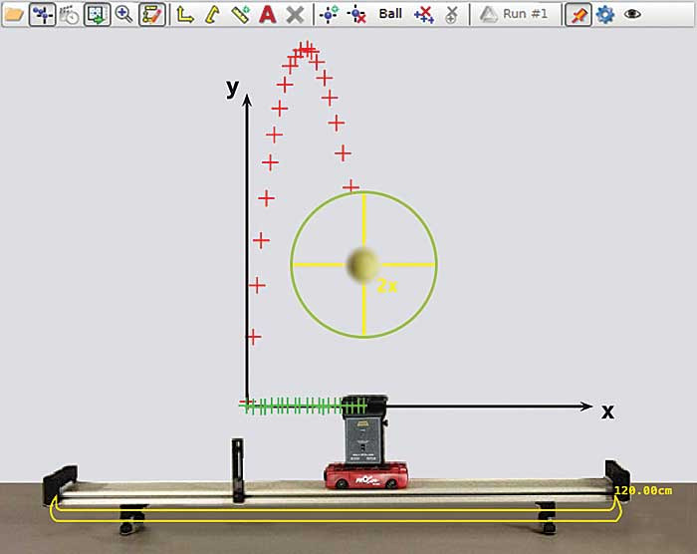Select the yellow angle measurement tool
This screenshot has height=554, width=697.
[213, 14]
